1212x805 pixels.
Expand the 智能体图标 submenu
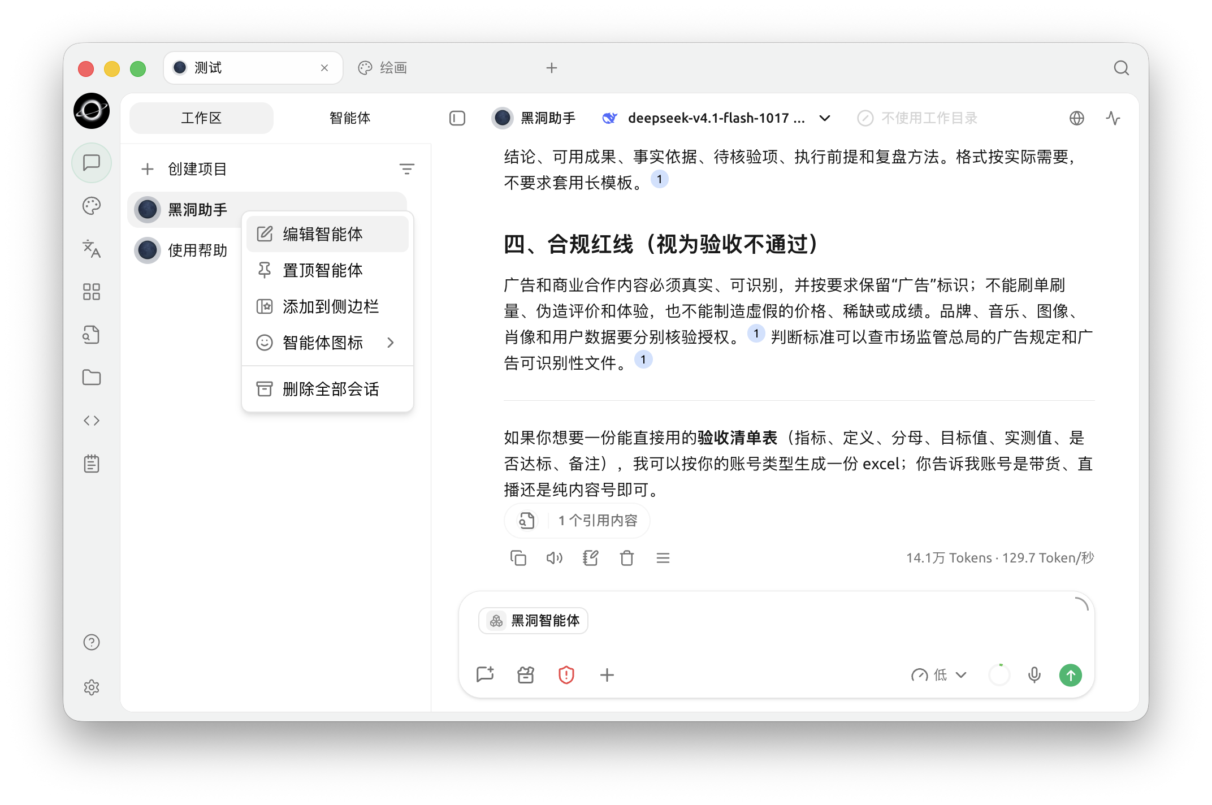click(328, 343)
